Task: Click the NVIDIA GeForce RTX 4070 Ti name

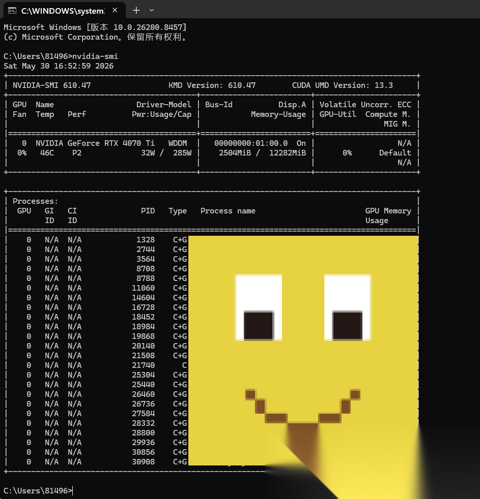Action: (x=95, y=143)
